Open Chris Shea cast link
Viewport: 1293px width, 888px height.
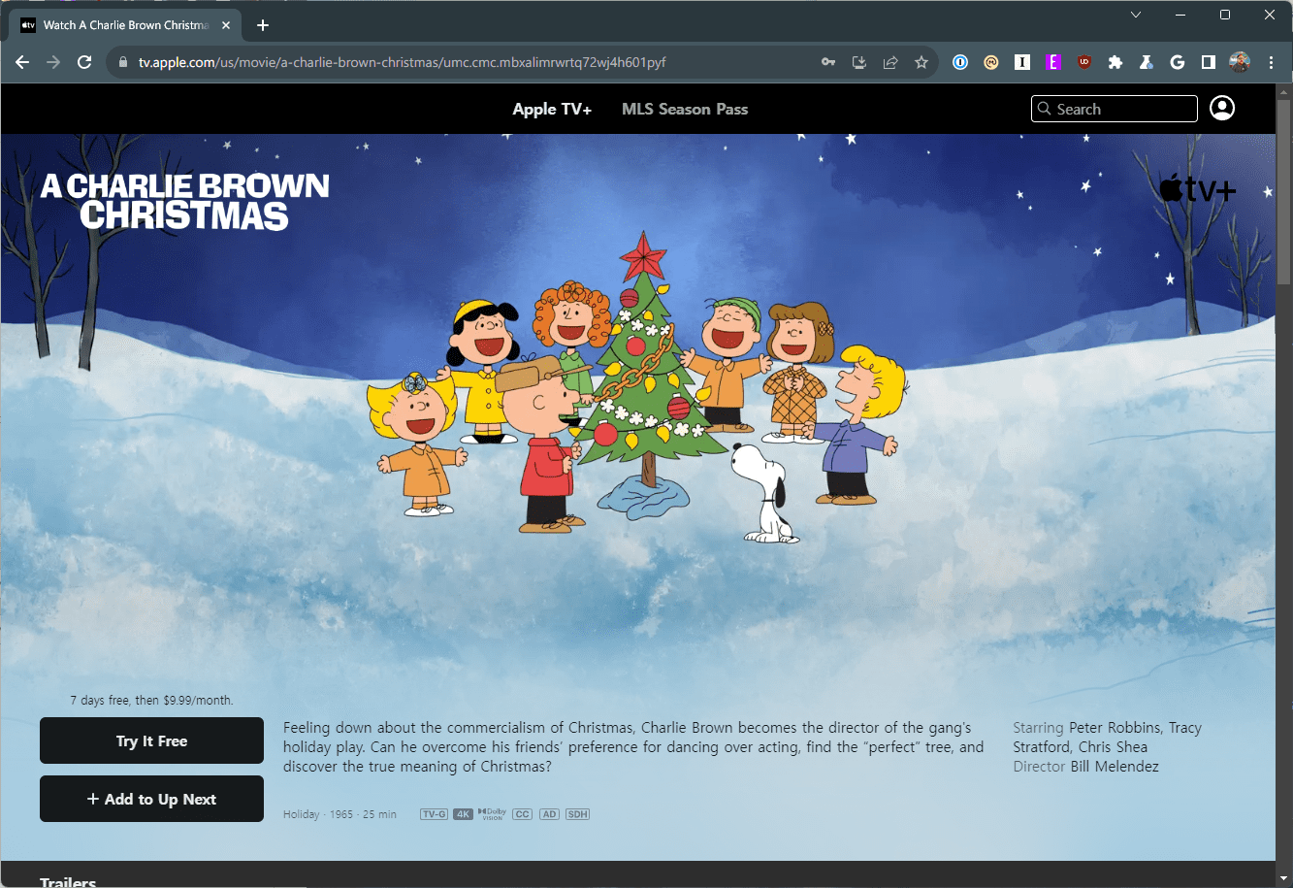[1114, 747]
